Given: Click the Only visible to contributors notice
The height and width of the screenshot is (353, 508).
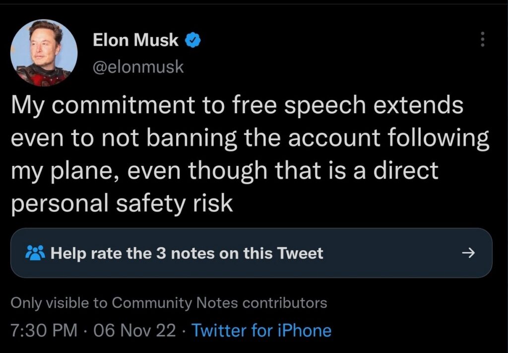Looking at the screenshot, I should tap(168, 302).
